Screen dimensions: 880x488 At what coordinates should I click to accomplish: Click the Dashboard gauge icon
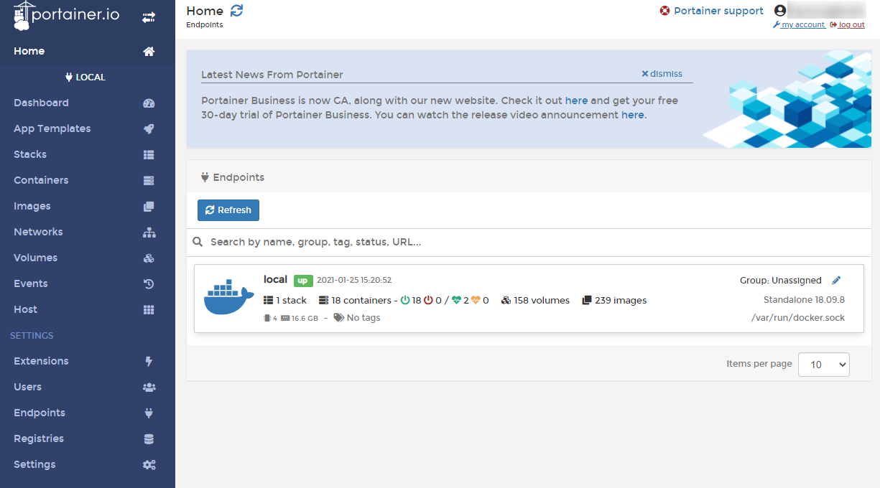pyautogui.click(x=149, y=103)
